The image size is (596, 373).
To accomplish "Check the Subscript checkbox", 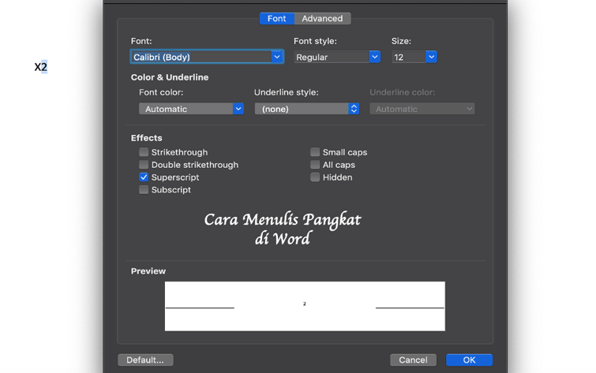I will [144, 190].
